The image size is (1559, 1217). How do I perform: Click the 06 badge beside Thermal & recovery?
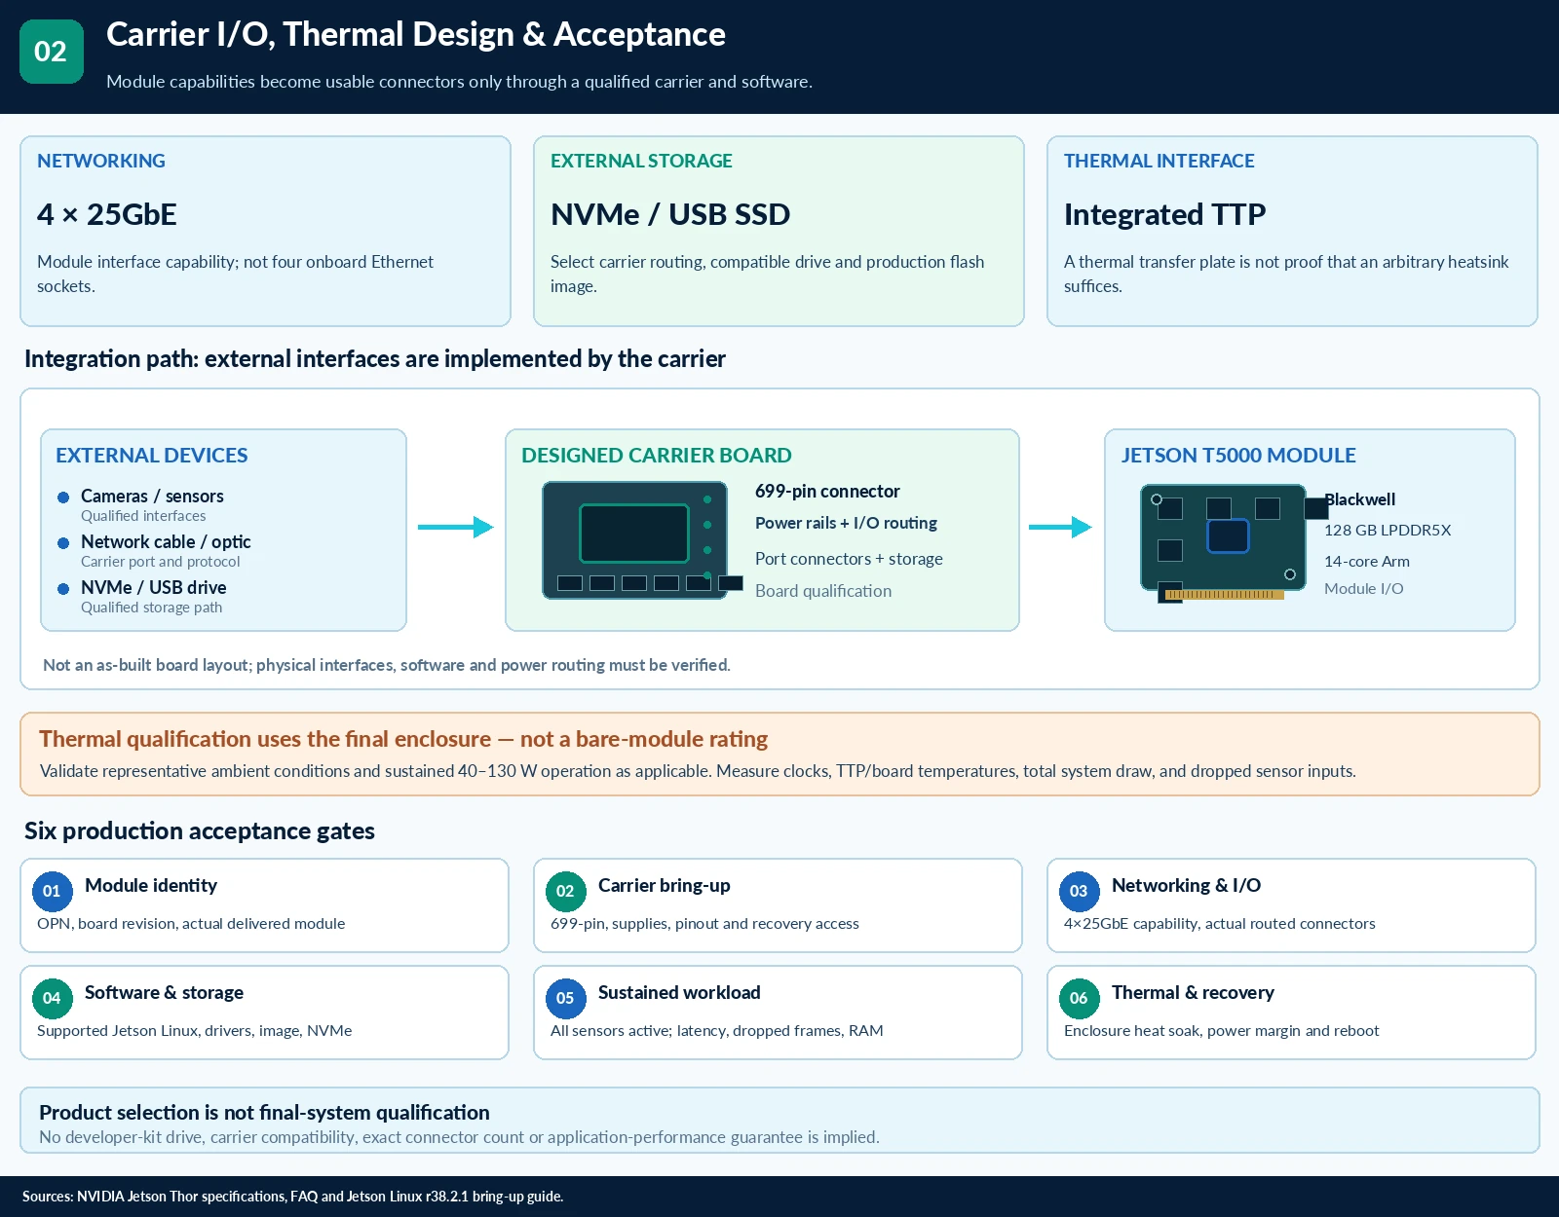point(1080,998)
